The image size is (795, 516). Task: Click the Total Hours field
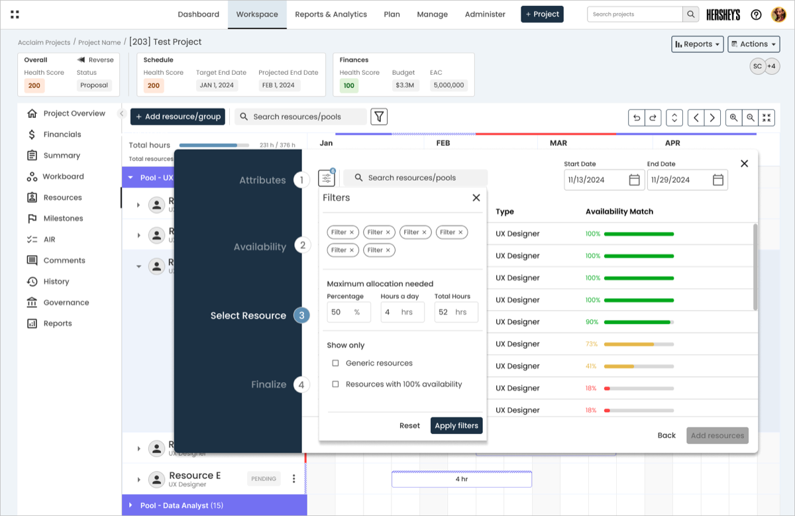[456, 312]
